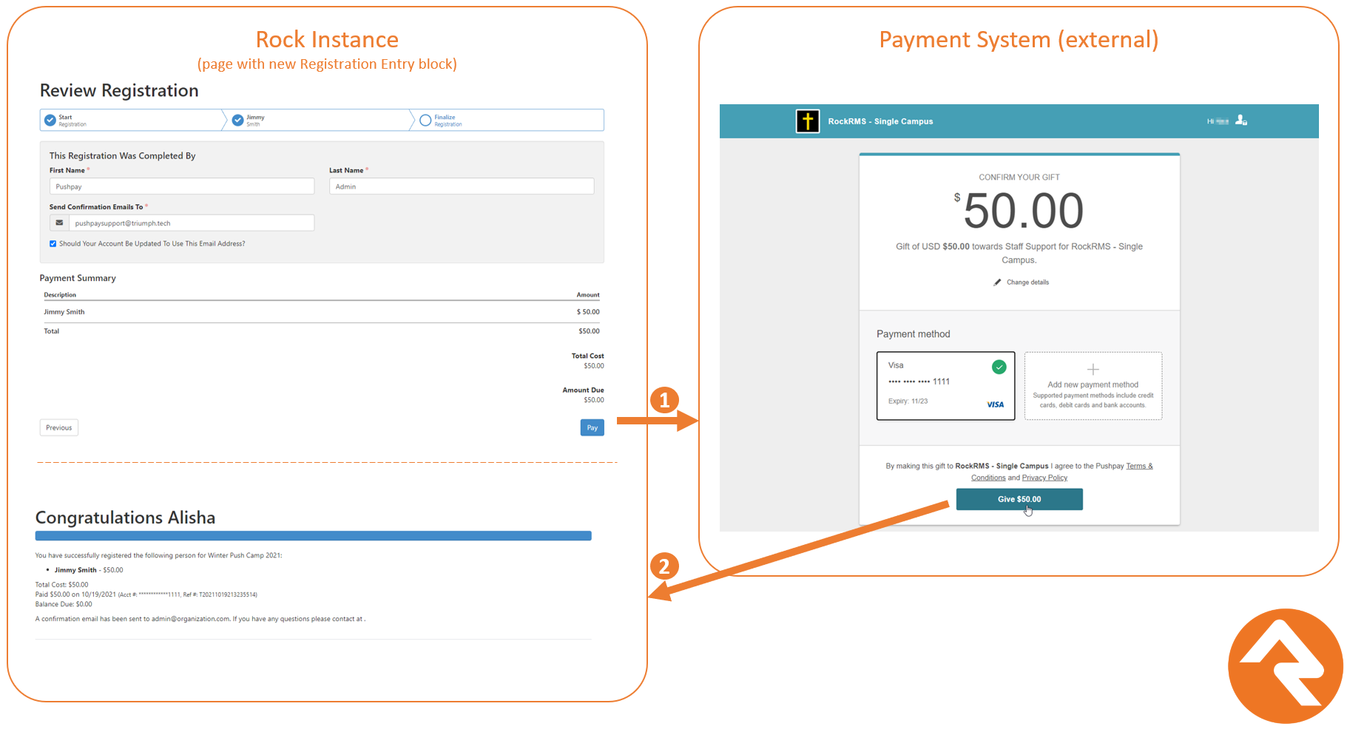This screenshot has width=1347, height=729.
Task: Click the Total Cost label
Action: point(587,356)
